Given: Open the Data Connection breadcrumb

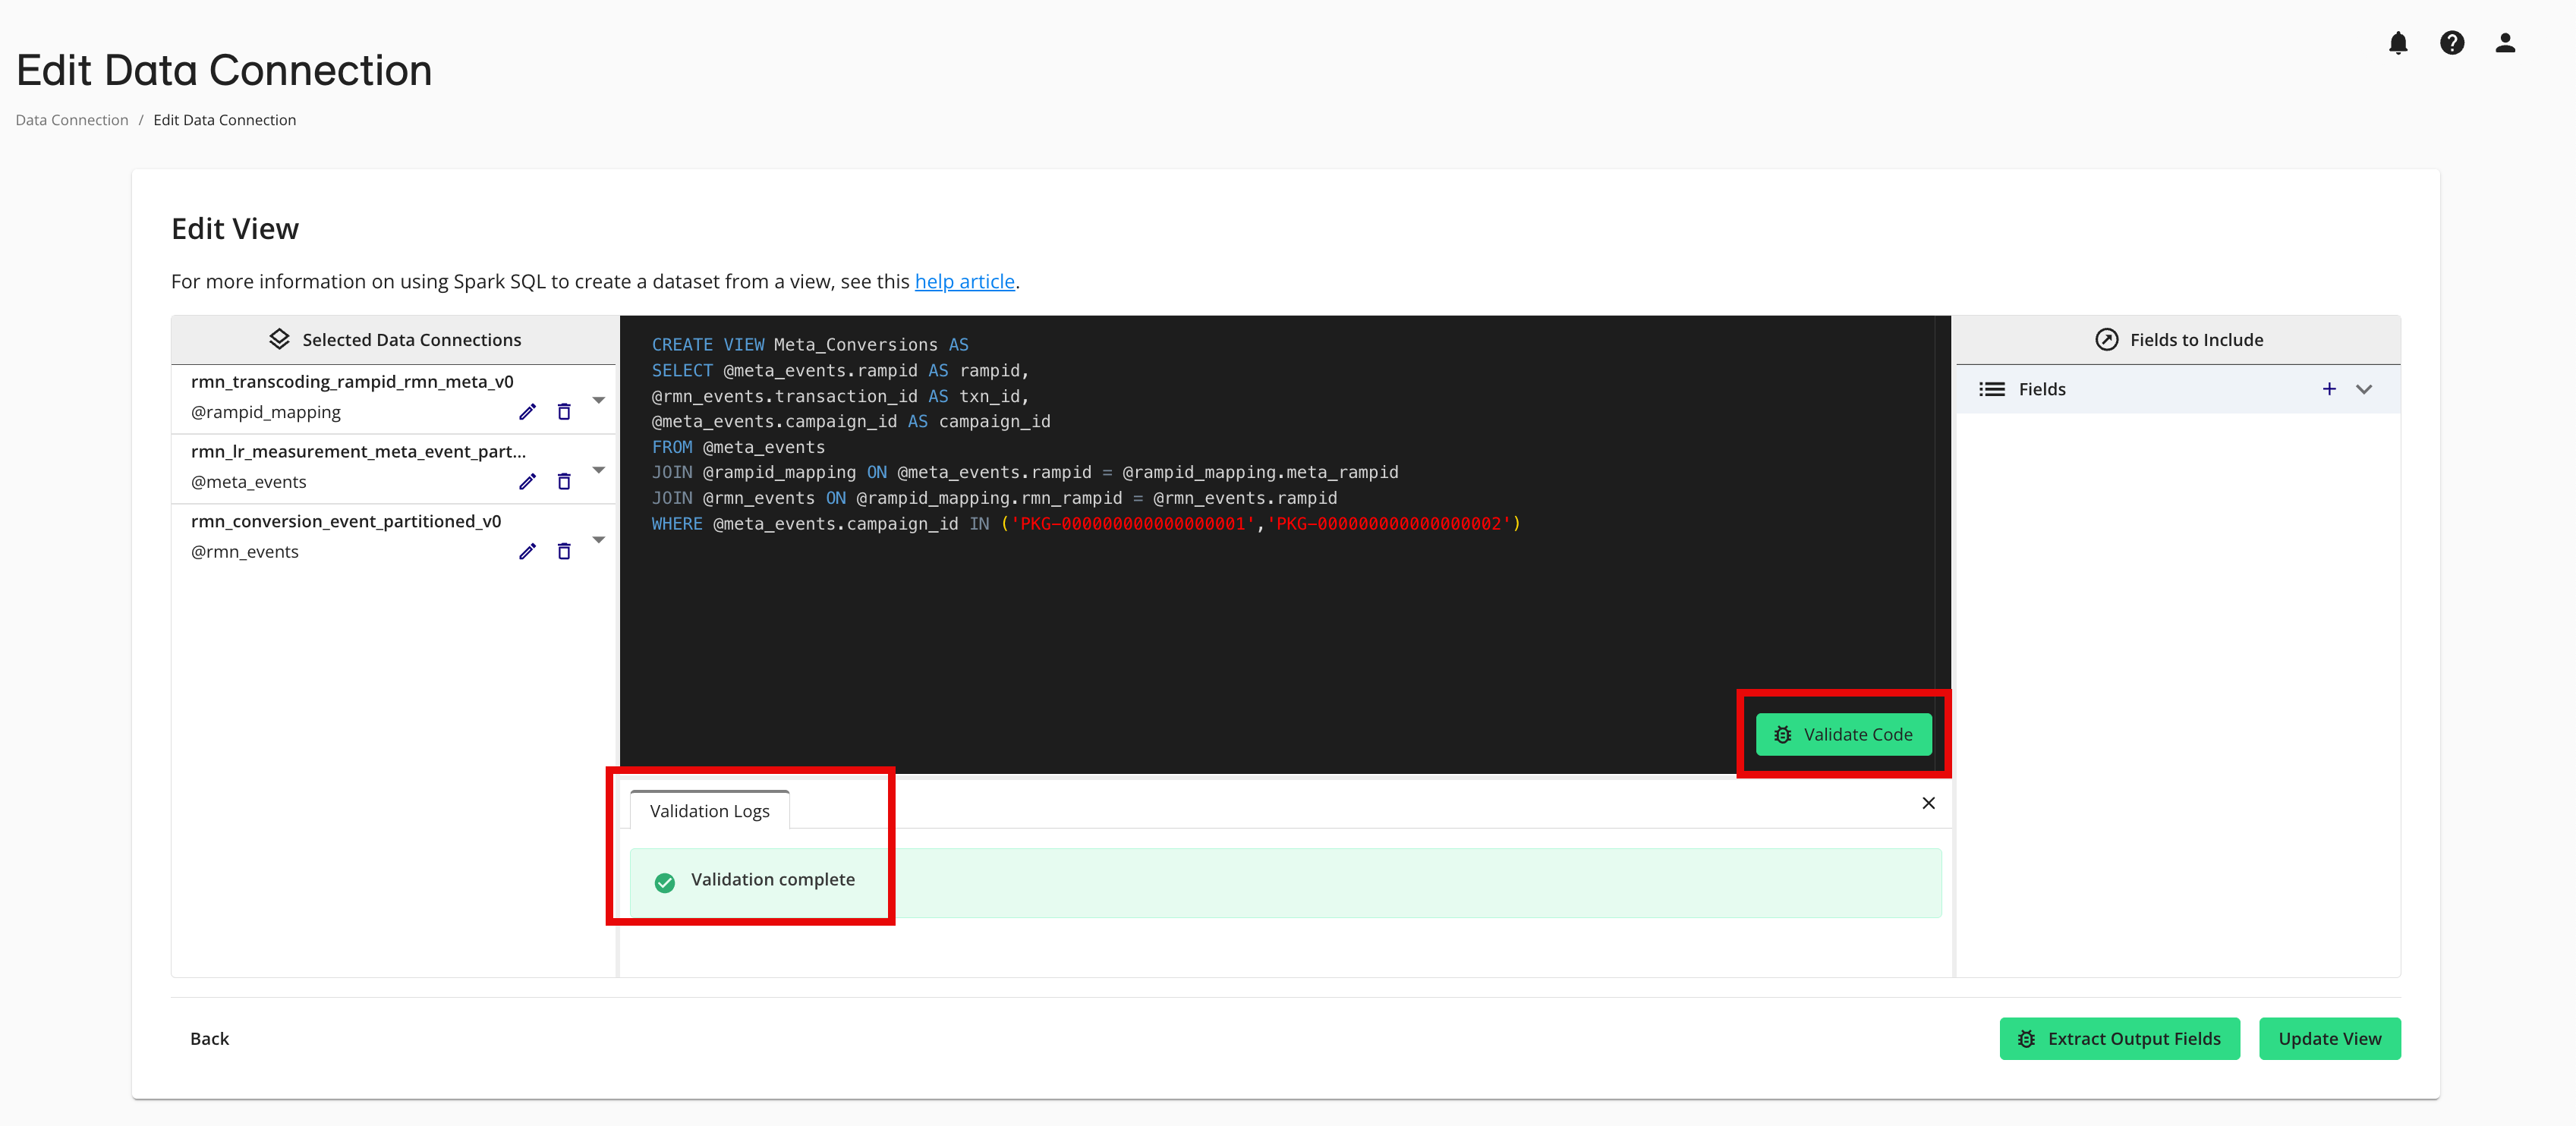Looking at the screenshot, I should tap(71, 119).
